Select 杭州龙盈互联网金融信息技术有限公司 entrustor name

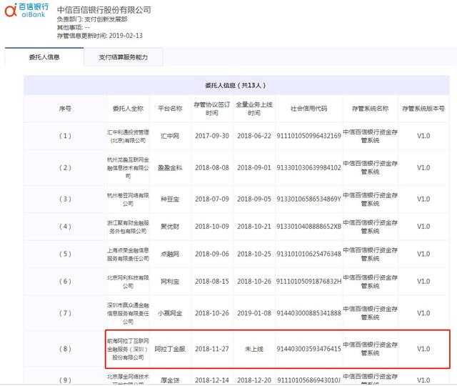[128, 168]
